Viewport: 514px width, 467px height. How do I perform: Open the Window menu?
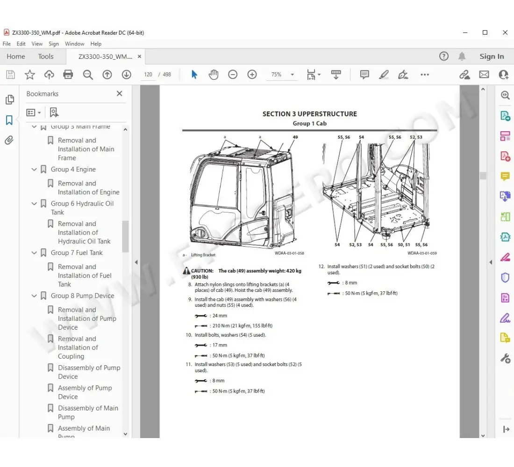tap(74, 44)
